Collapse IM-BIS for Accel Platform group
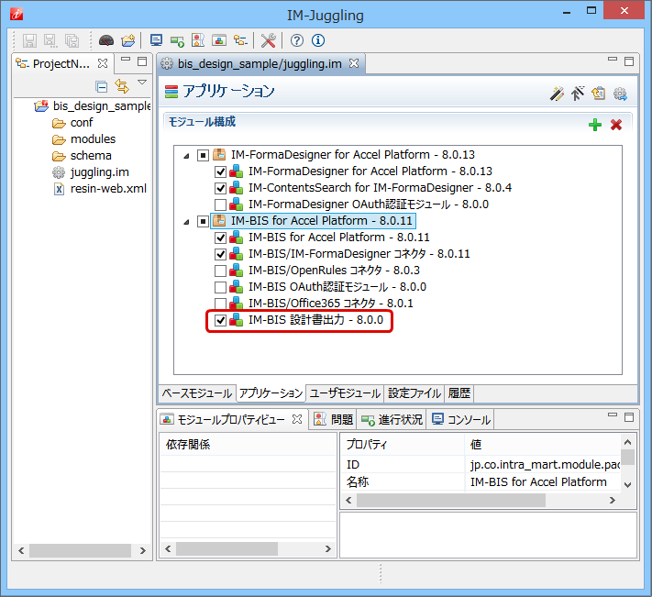652x597 pixels. click(x=186, y=222)
